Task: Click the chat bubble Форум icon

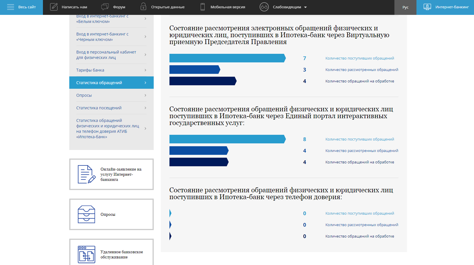Action: tap(105, 7)
